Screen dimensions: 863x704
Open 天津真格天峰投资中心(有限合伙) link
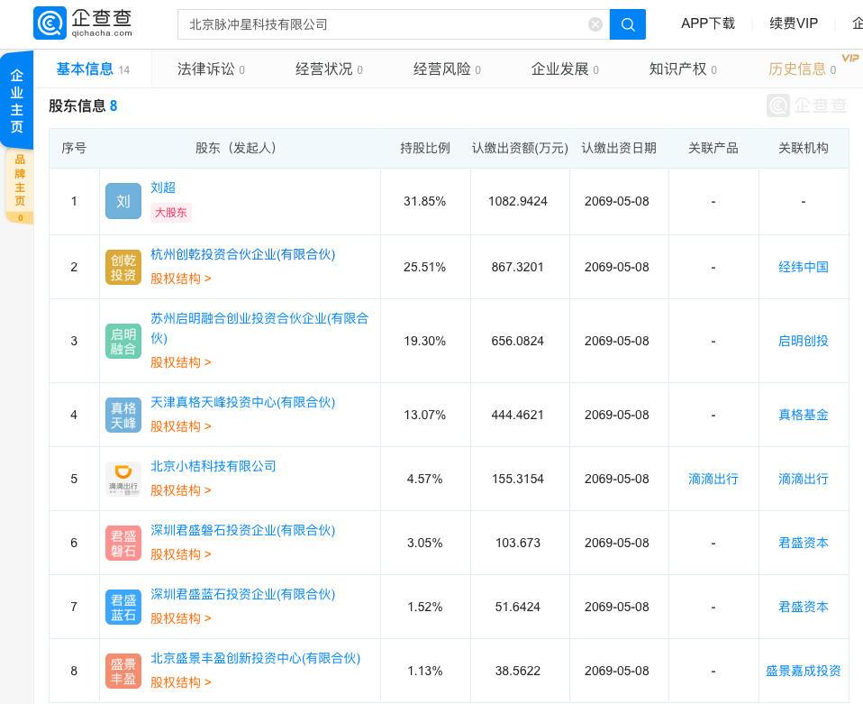242,402
